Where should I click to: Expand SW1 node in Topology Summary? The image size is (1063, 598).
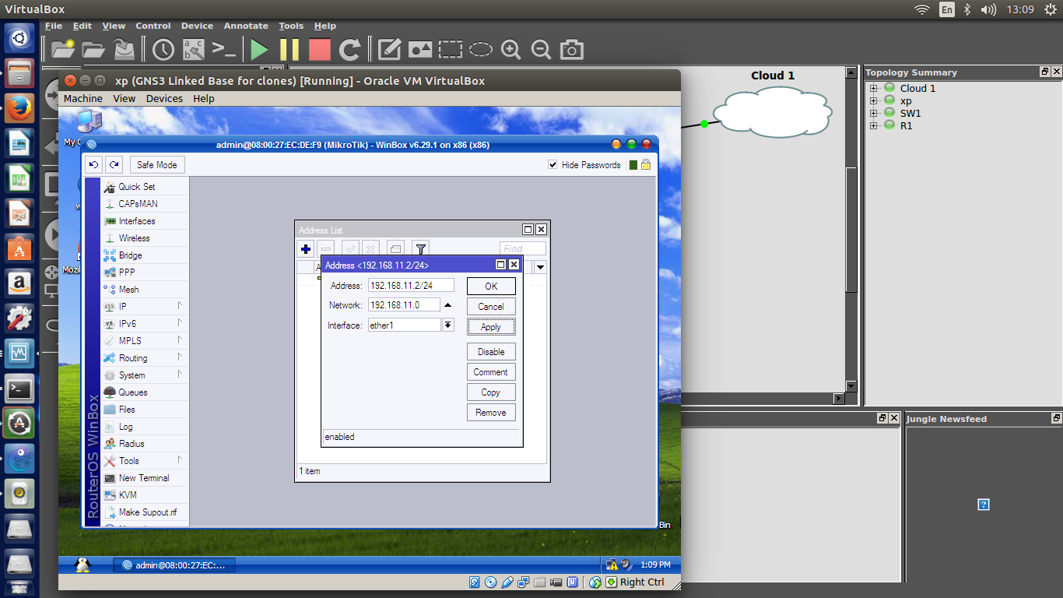(x=874, y=113)
